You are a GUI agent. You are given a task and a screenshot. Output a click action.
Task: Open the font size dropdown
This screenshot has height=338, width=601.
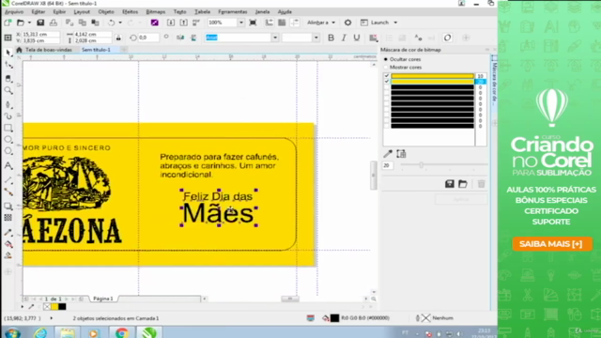tap(316, 38)
